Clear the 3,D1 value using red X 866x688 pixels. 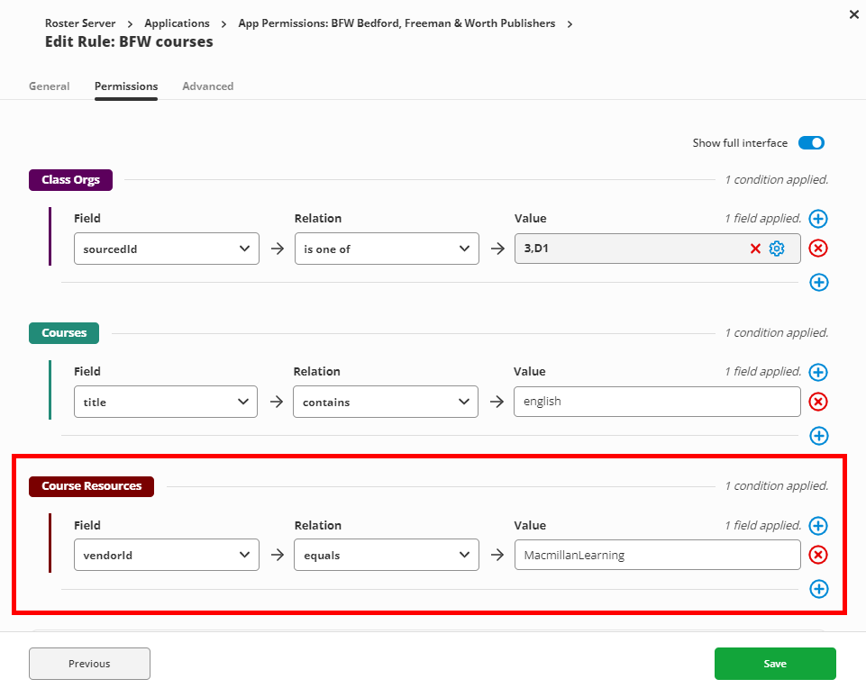click(755, 249)
